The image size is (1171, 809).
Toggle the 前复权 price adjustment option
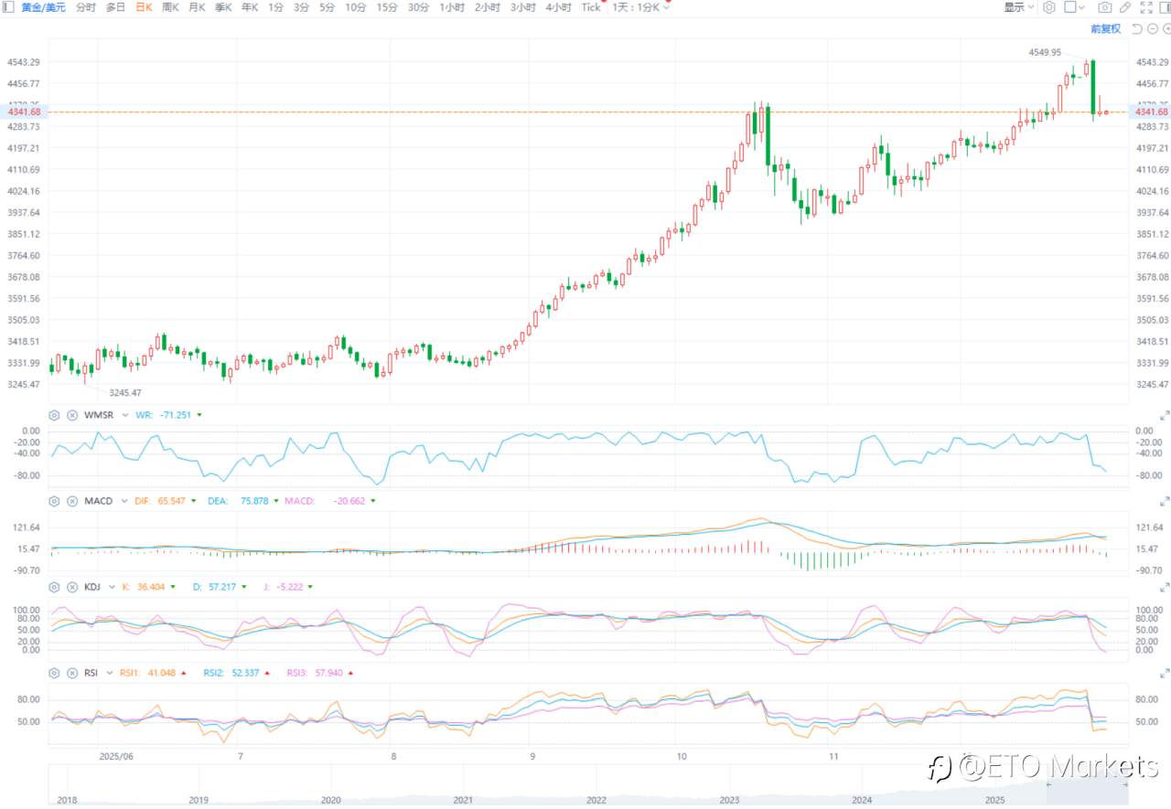[x=1105, y=28]
